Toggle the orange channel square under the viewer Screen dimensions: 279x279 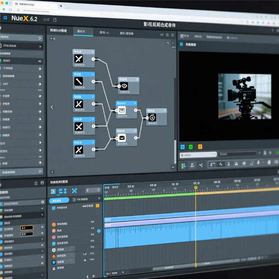tap(200, 147)
